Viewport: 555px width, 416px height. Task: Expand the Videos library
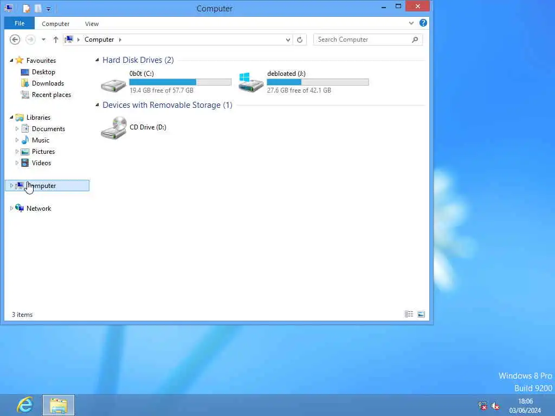[x=17, y=162]
